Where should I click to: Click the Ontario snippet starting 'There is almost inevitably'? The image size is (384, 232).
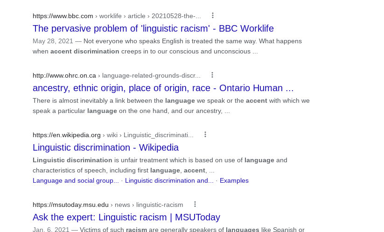[171, 106]
